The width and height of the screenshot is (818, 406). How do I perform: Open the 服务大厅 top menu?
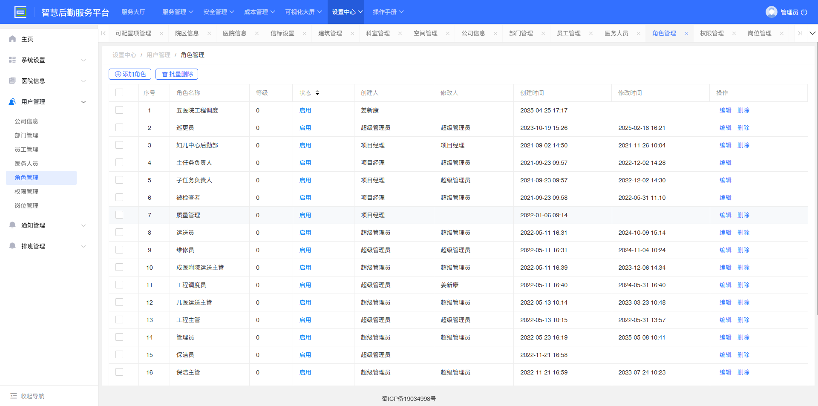(x=133, y=12)
